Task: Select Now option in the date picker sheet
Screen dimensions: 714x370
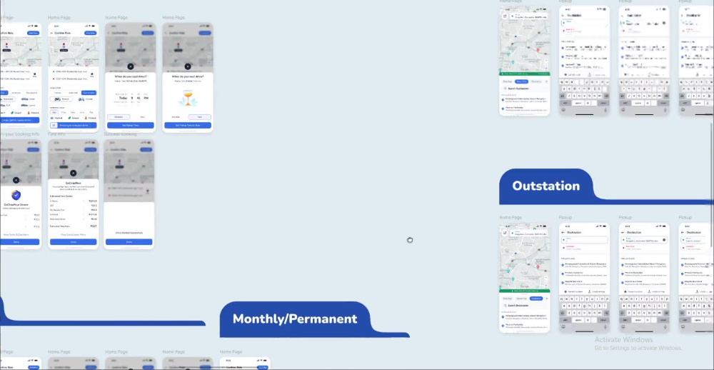Action: 142,117
